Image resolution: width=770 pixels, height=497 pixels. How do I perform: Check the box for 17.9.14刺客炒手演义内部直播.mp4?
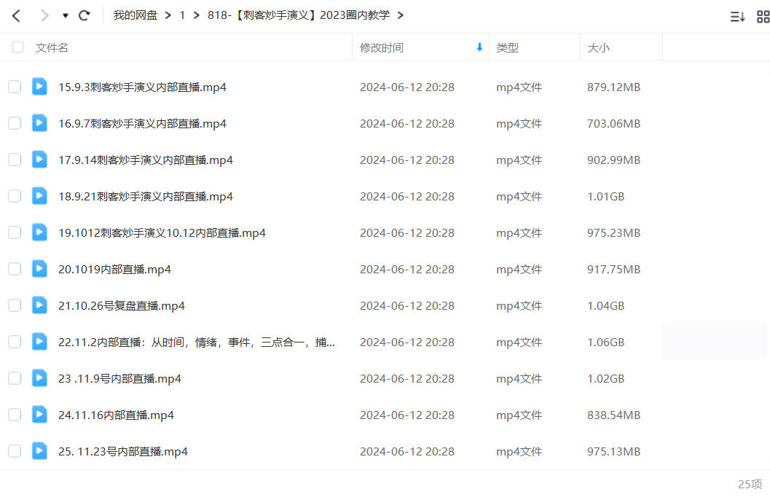pos(15,160)
